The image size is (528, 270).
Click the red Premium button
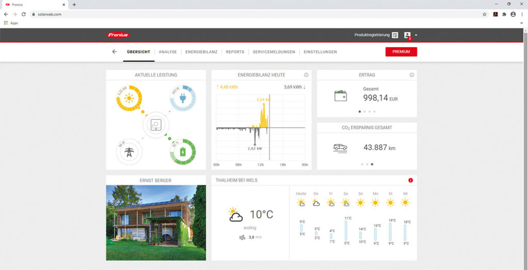click(401, 52)
